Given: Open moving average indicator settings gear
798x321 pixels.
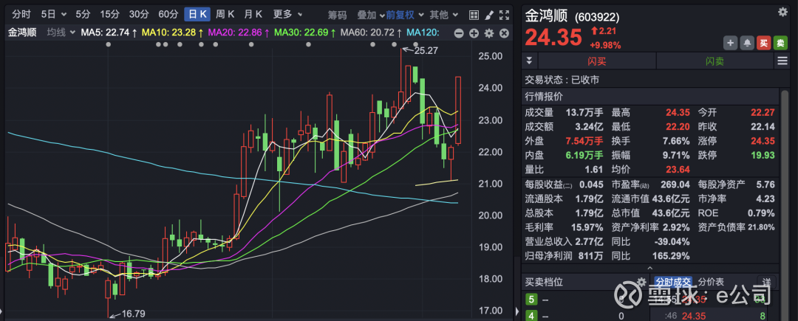Looking at the screenshot, I should pos(489,33).
